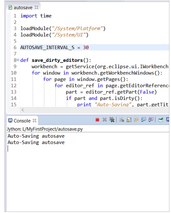Image resolution: width=171 pixels, height=213 pixels.
Task: Toggle Scroll Lock in the console toolbar
Action: pos(129,120)
